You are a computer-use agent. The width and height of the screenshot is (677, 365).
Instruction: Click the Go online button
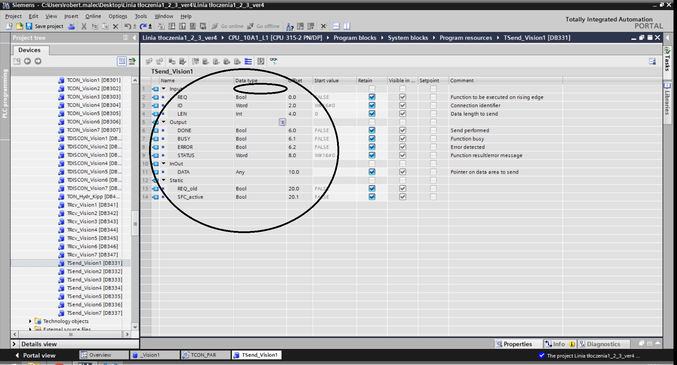pyautogui.click(x=228, y=26)
